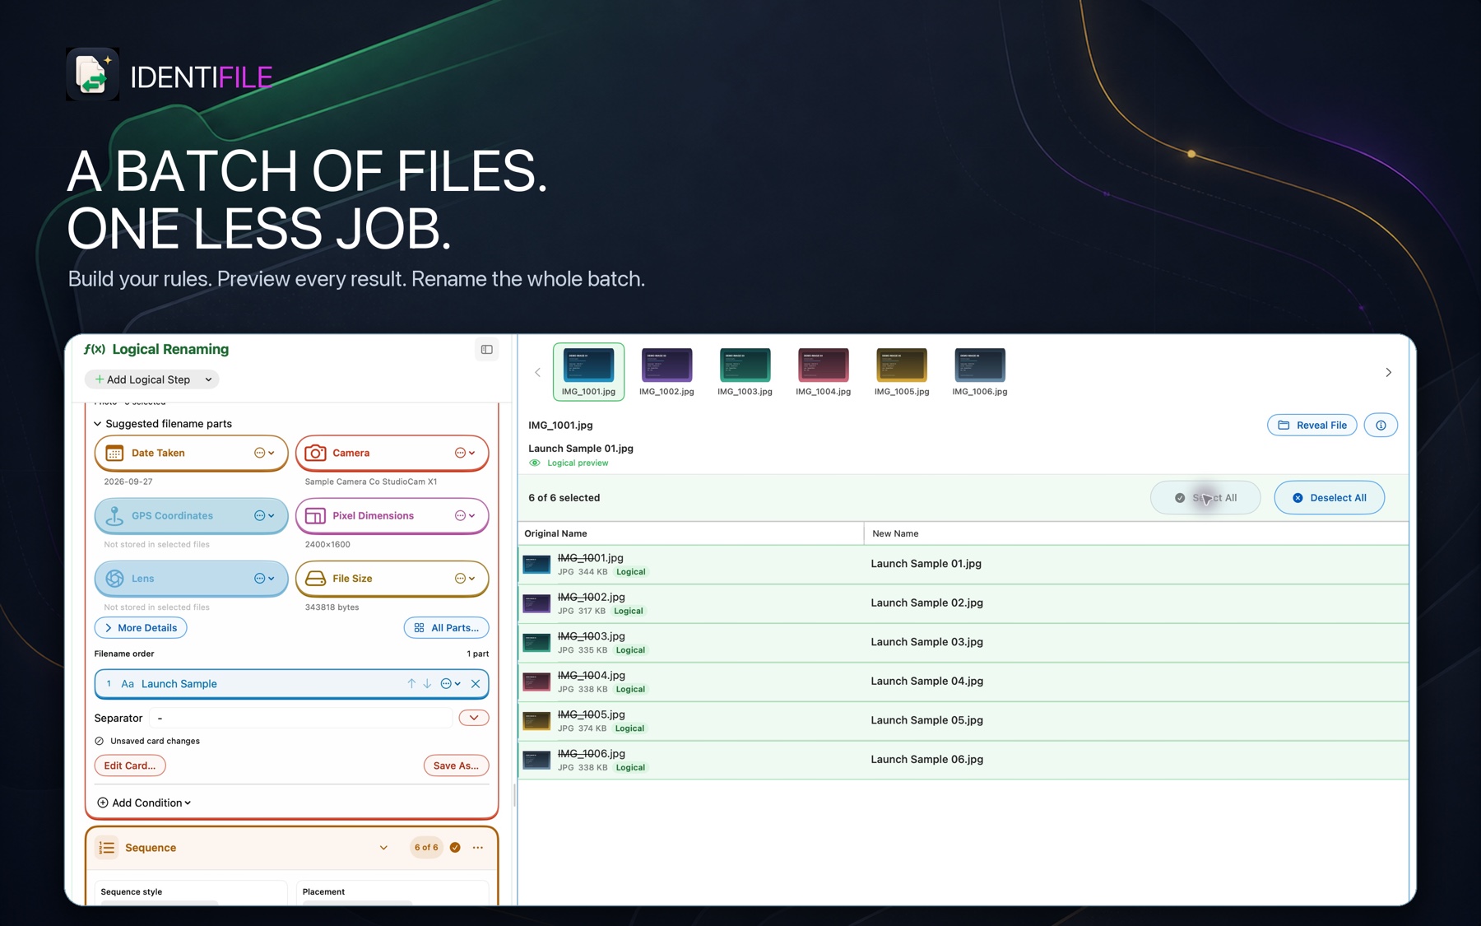Select the IMG_1005.jpg thumbnail
Image resolution: width=1481 pixels, height=926 pixels.
902,372
